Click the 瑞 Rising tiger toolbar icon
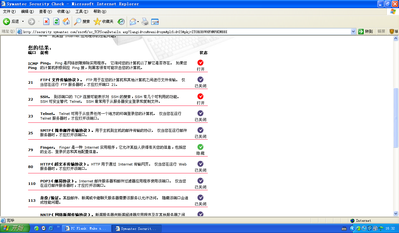The height and width of the screenshot is (233, 399). pos(394,32)
